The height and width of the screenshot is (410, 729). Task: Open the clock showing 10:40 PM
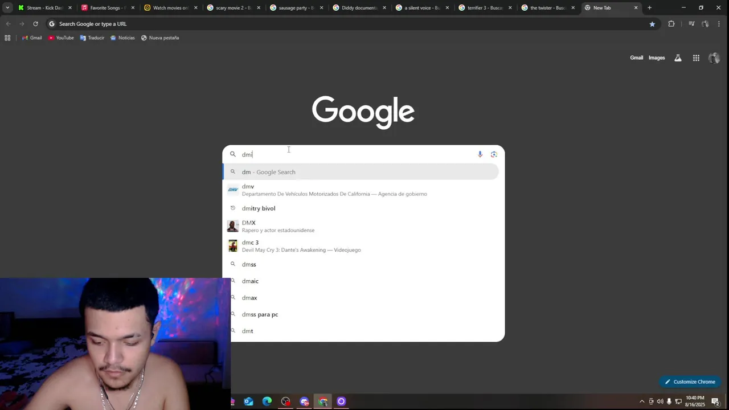click(695, 401)
